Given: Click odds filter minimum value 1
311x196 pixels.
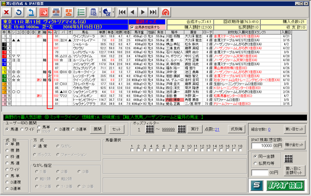Looking at the screenshot, I should (139, 130).
